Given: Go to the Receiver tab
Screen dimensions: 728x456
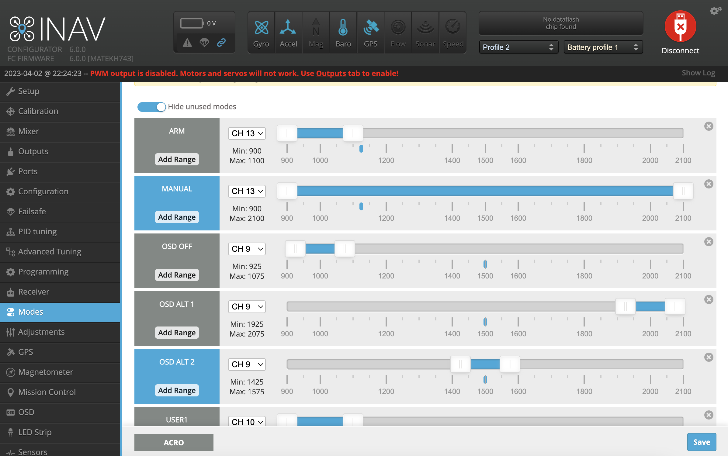Looking at the screenshot, I should point(34,292).
